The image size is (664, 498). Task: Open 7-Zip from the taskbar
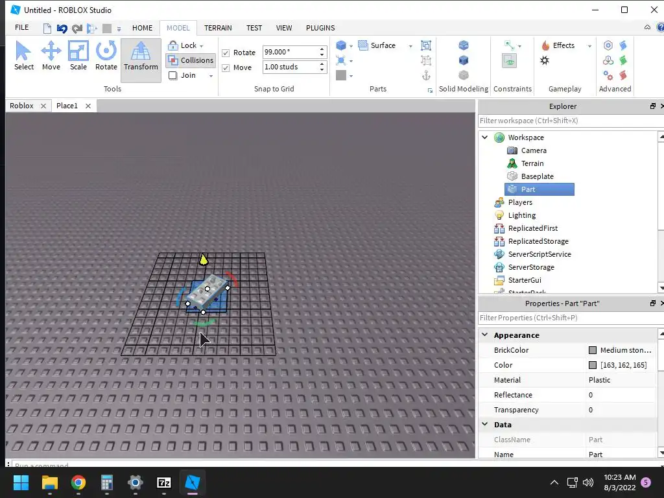164,482
